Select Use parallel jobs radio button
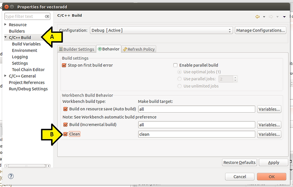 (179, 79)
